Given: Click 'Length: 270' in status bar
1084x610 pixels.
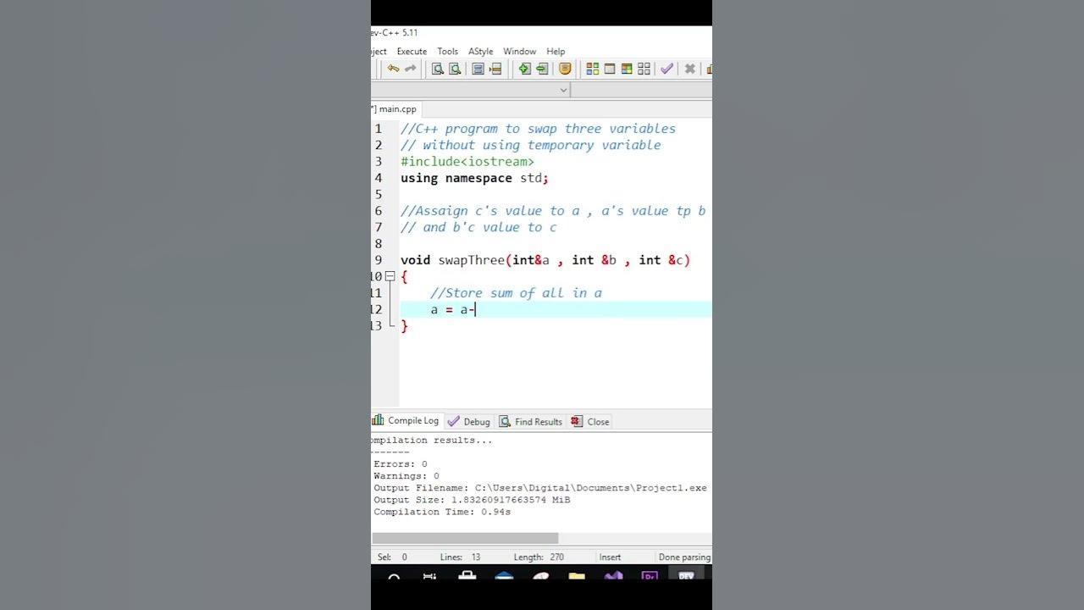Looking at the screenshot, I should pyautogui.click(x=539, y=557).
